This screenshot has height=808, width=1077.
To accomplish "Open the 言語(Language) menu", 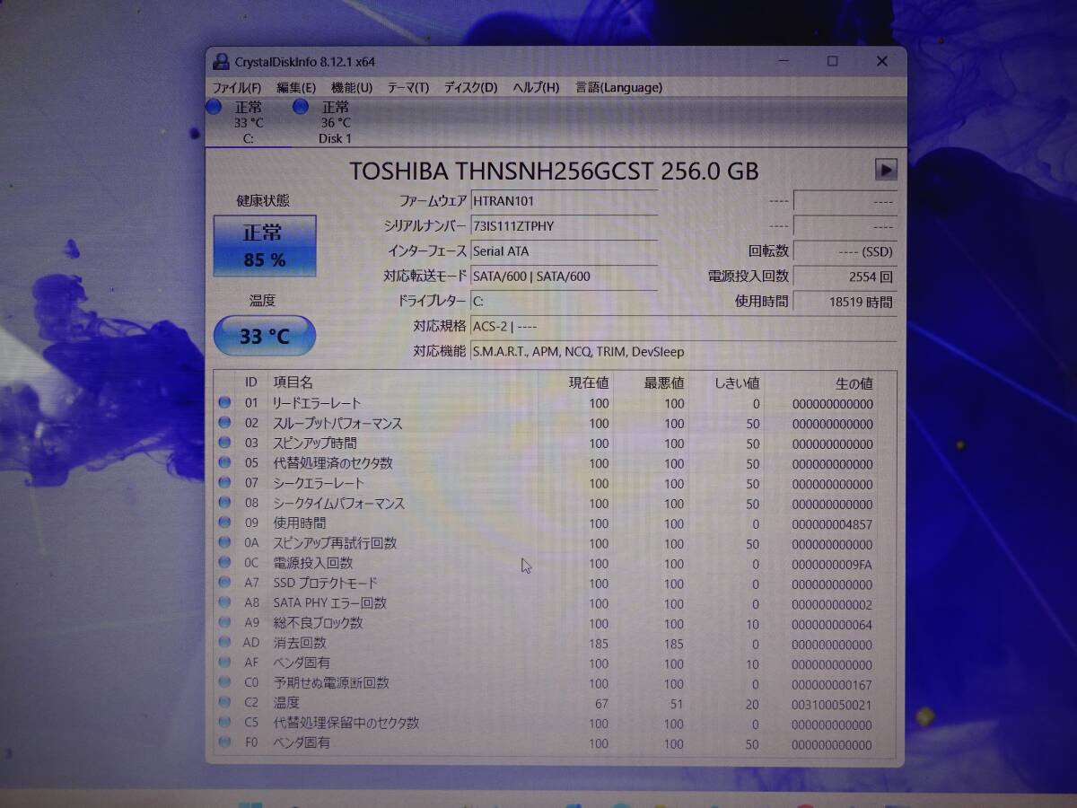I will [619, 87].
